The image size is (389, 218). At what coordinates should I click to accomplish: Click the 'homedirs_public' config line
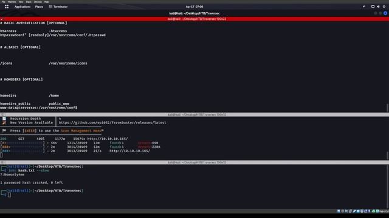tap(35, 104)
